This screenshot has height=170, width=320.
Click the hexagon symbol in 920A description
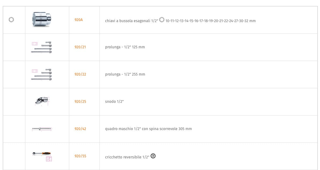click(x=162, y=20)
